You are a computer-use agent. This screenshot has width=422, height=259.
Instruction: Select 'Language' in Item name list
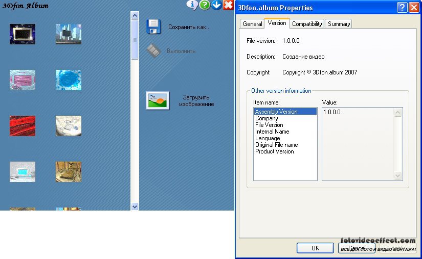point(285,138)
